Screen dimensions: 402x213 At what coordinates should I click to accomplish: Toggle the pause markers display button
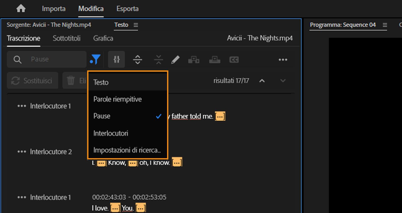(x=116, y=60)
